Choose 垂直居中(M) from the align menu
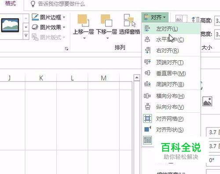Screen dimensions: 220x174 [x=171, y=73]
